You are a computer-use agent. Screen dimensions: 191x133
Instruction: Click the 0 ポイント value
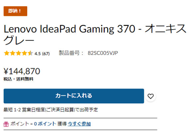click(45, 124)
